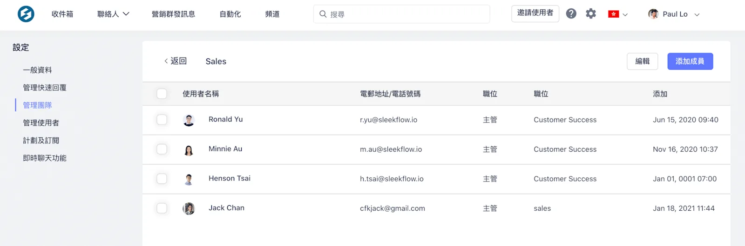
Task: Click Ronald Yu's avatar
Action: tap(189, 120)
